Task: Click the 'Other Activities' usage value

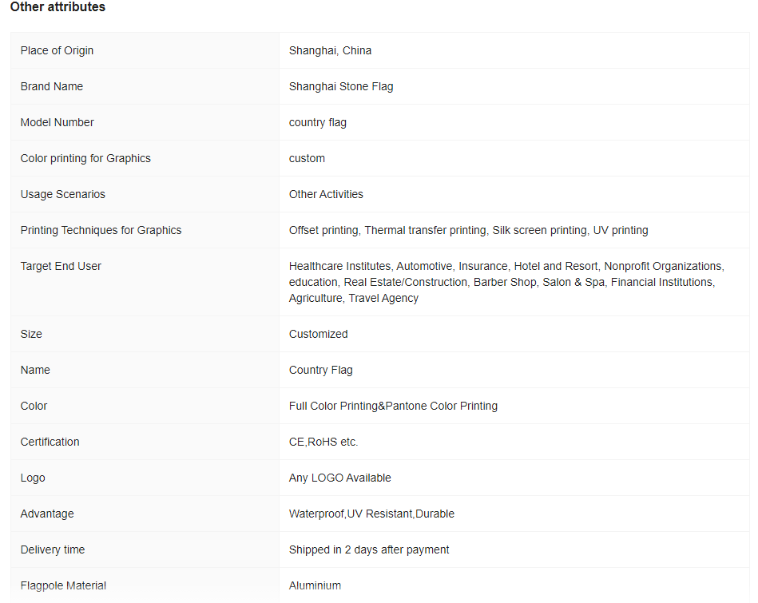Action: 326,194
